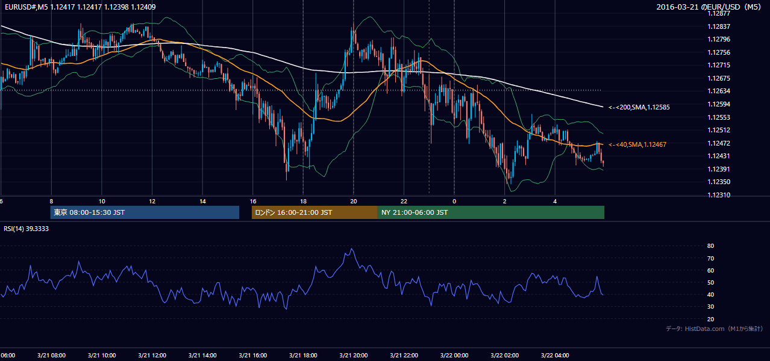The image size is (770, 361).
Task: Click price axis level 1.12837
Action: (719, 26)
